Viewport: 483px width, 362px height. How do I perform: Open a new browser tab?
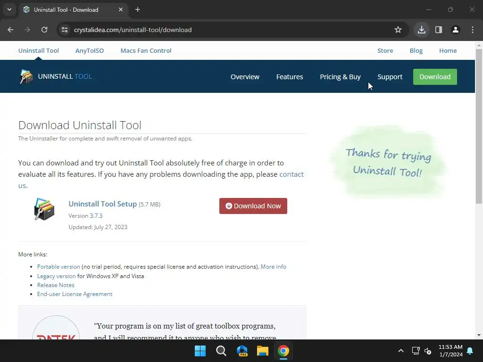click(138, 9)
